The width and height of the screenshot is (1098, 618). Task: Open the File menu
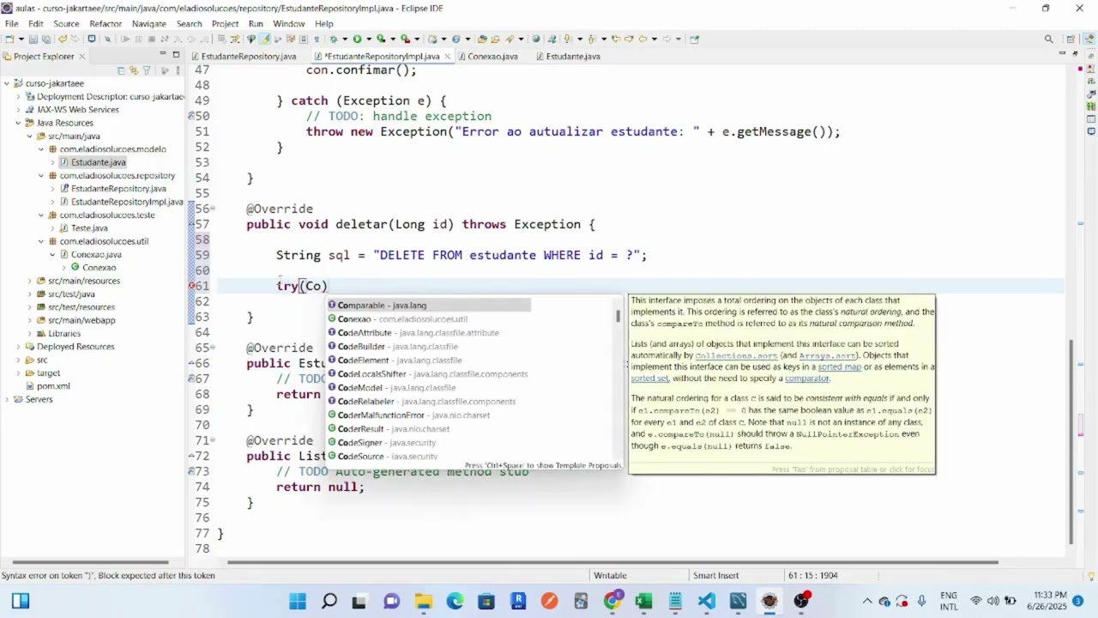[x=11, y=23]
